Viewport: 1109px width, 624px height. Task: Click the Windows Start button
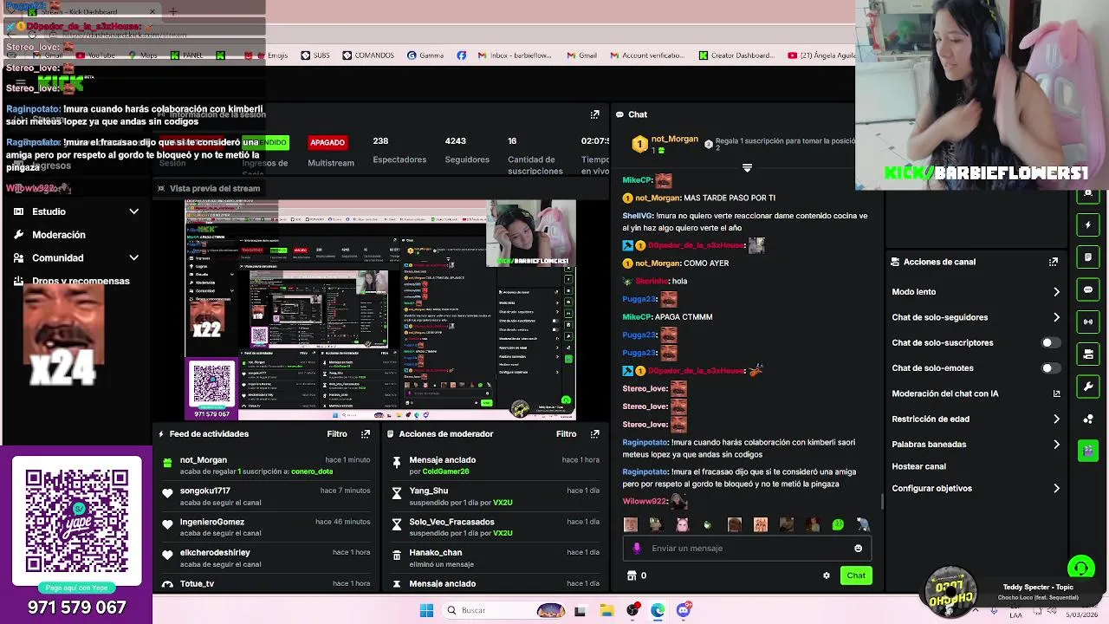426,610
